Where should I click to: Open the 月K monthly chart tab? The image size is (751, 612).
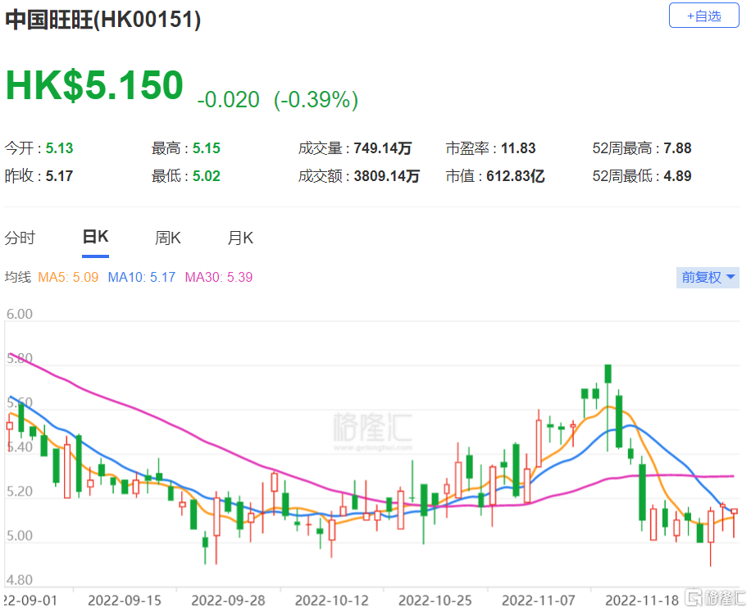point(240,238)
